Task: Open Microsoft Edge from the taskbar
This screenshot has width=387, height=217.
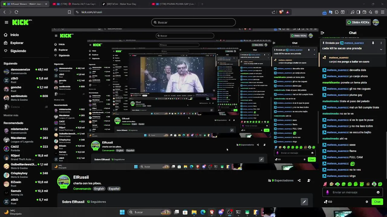Action: click(203, 212)
